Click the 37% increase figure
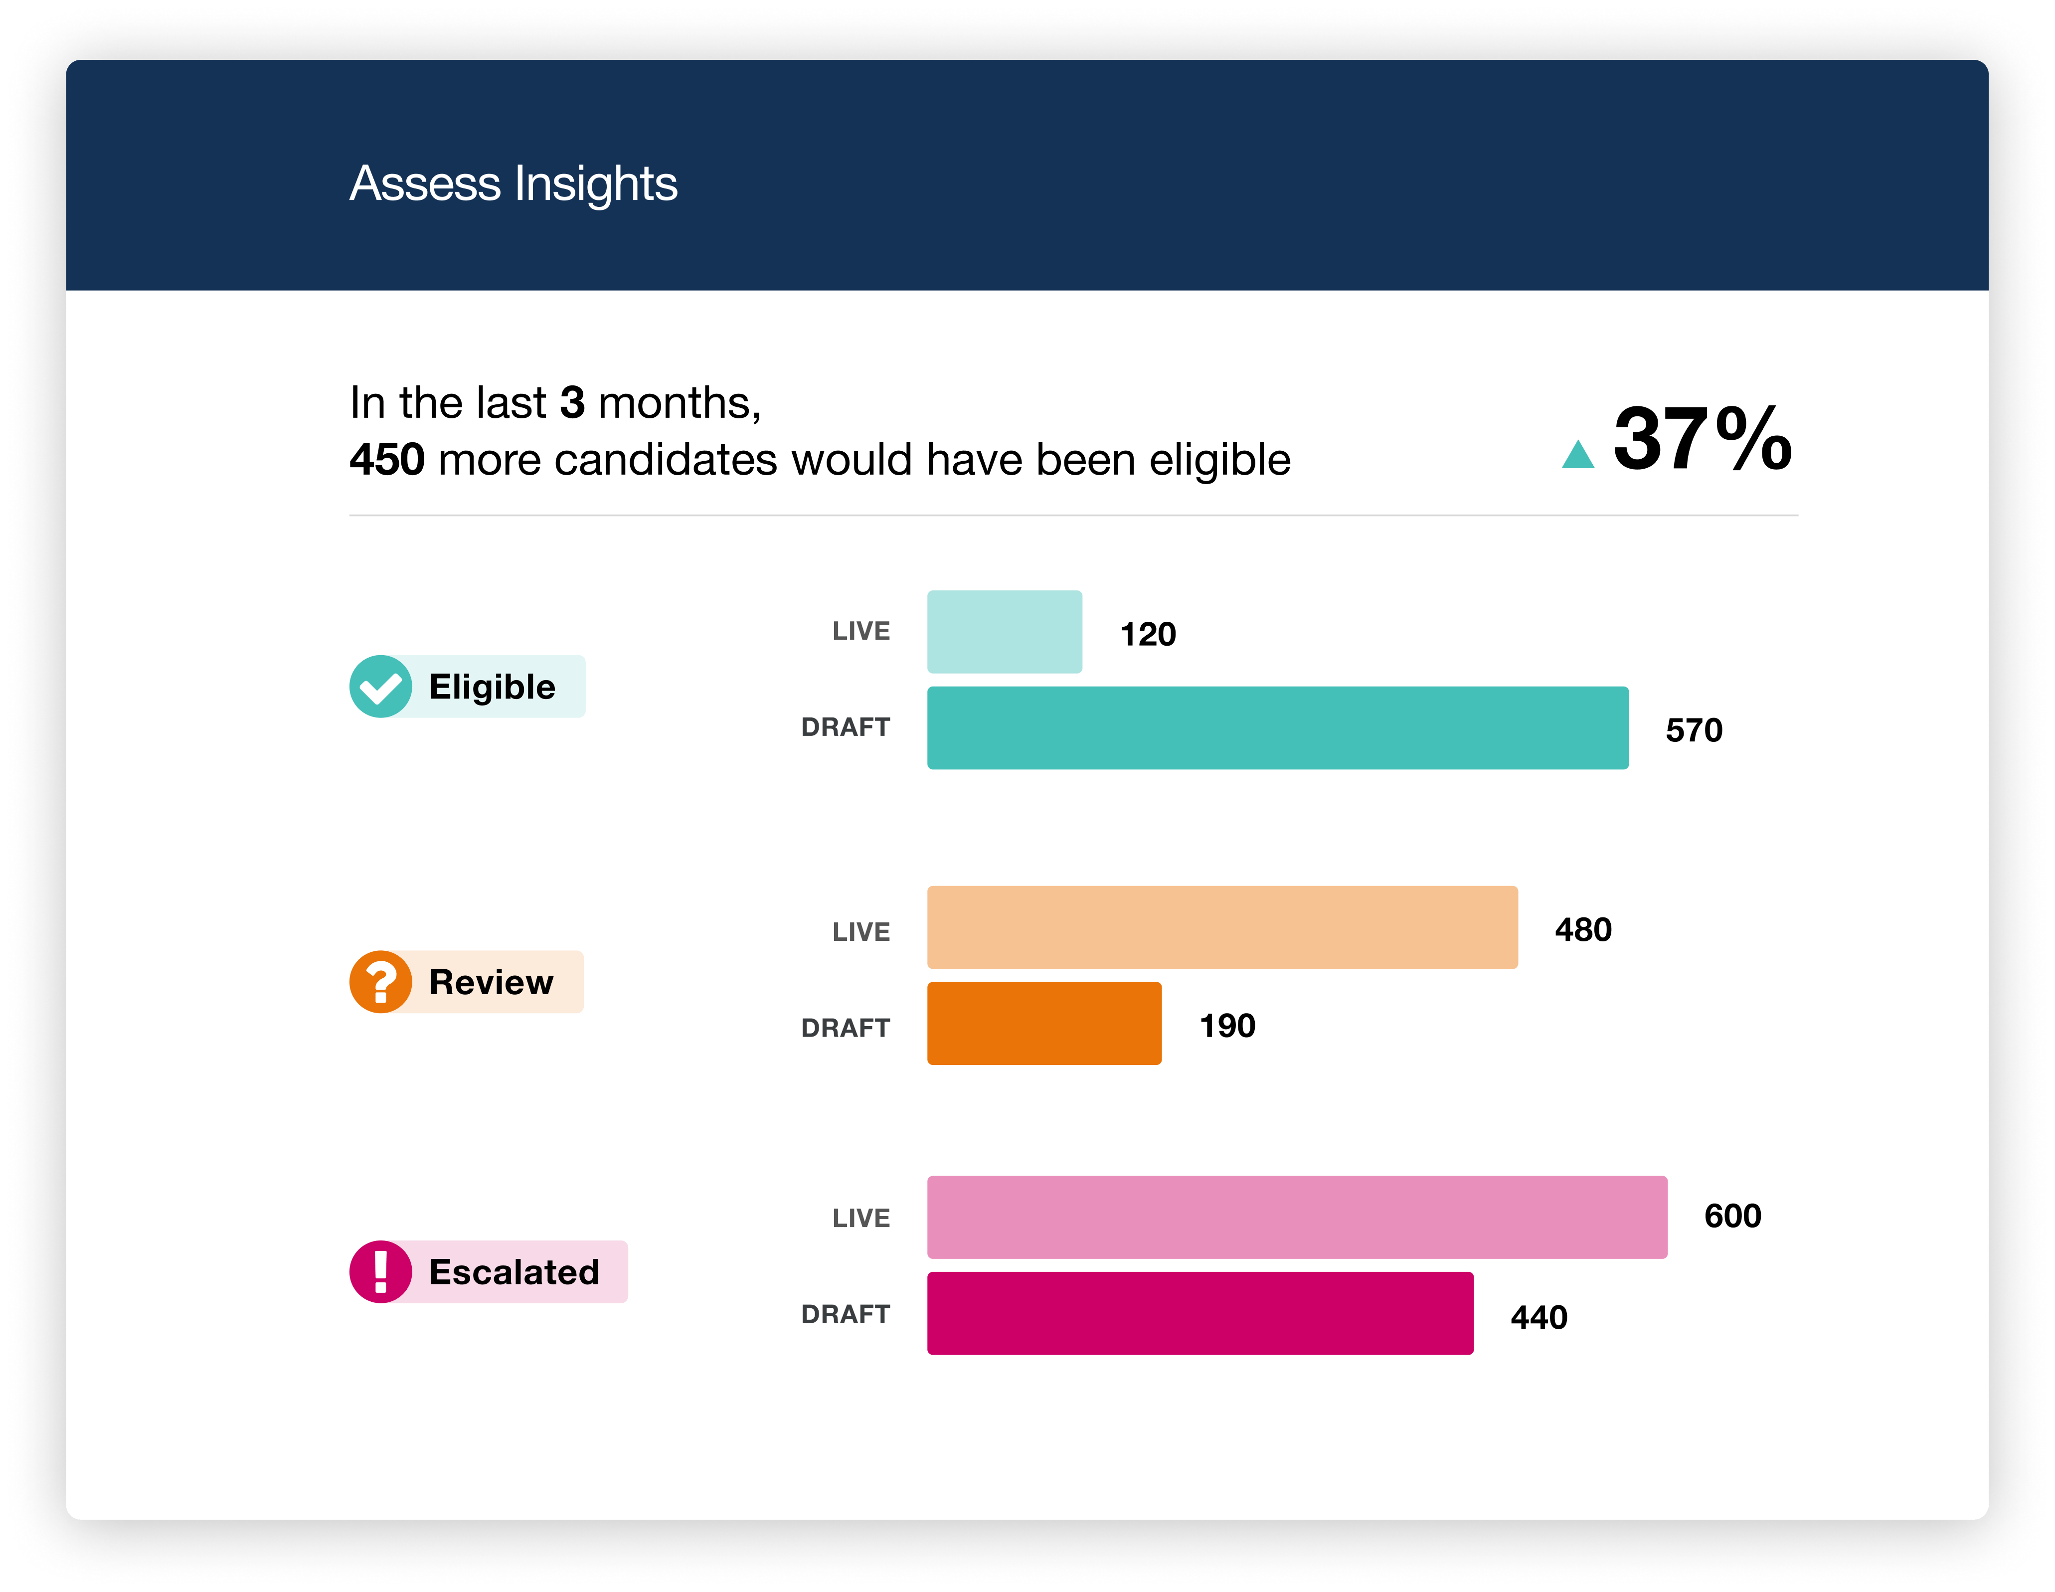This screenshot has width=2055, height=1592. coord(1701,438)
